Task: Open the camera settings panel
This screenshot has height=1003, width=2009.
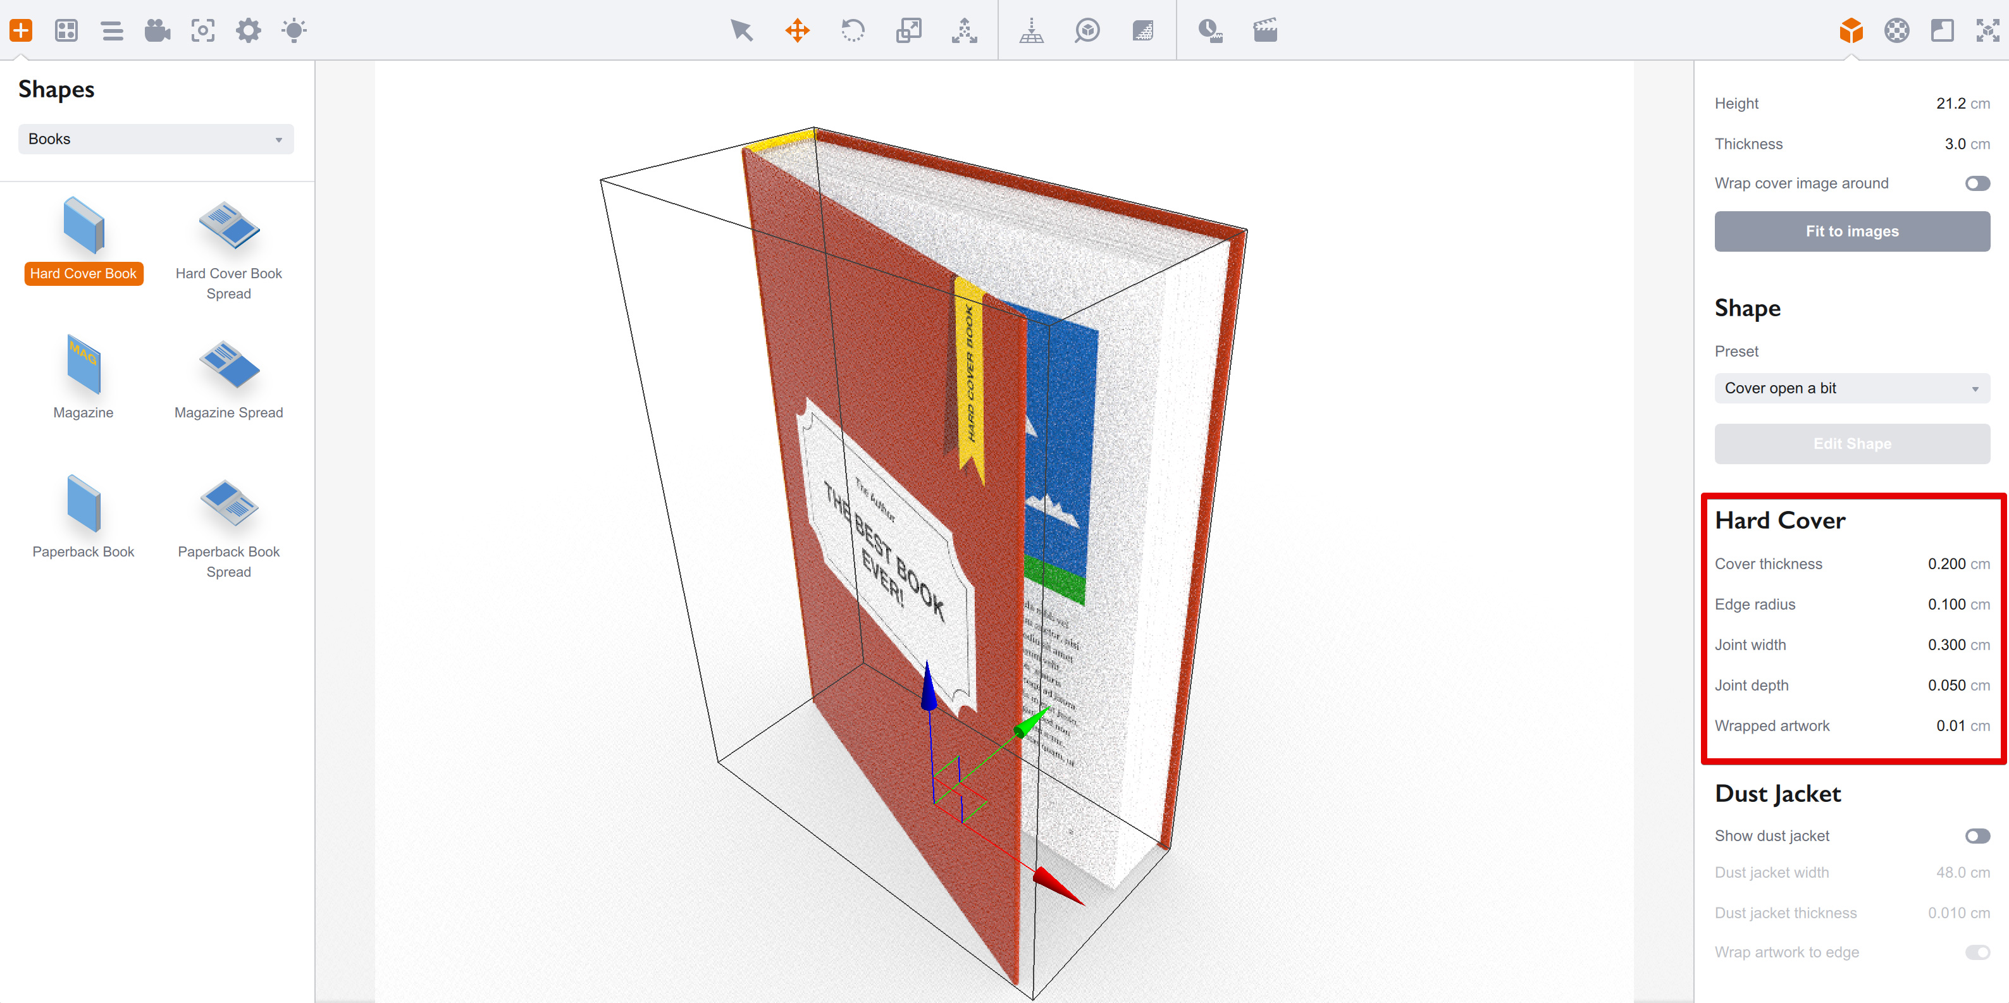Action: click(157, 31)
